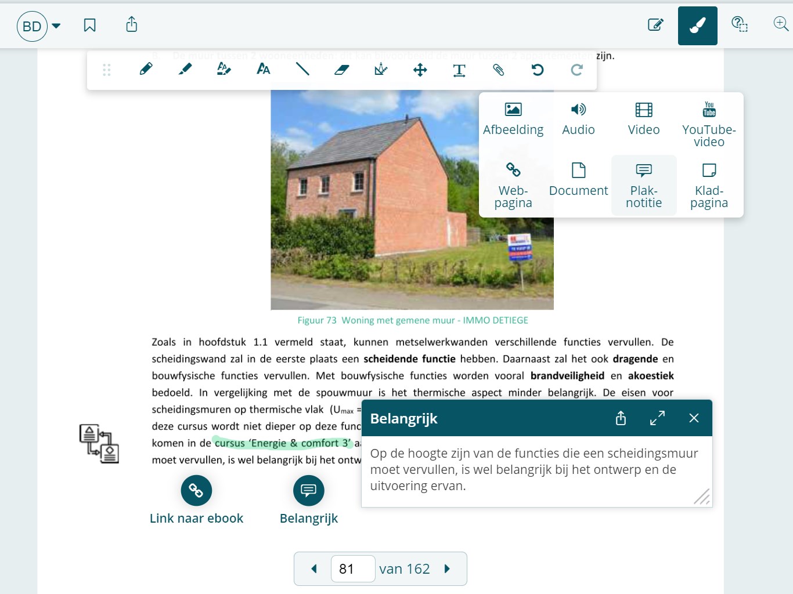Screen dimensions: 793x594
Task: Select the highlighter marker tool
Action: pyautogui.click(x=185, y=70)
